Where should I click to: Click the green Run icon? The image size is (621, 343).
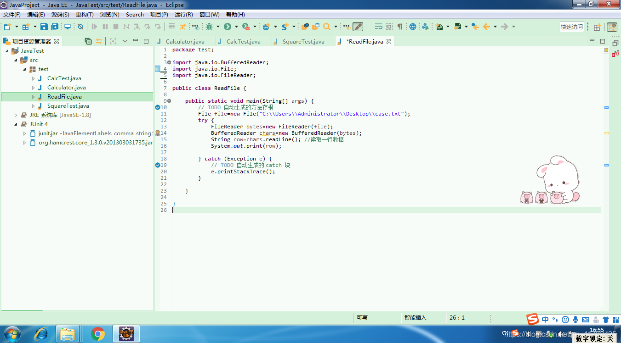tap(228, 27)
